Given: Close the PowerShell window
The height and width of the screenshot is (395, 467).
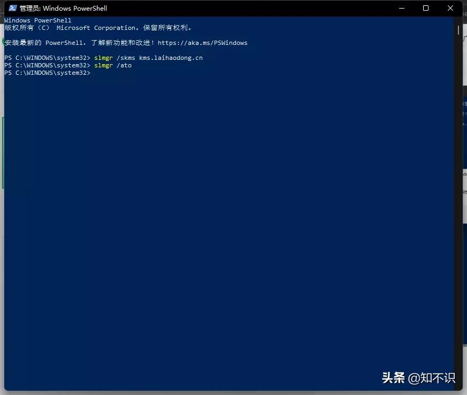Looking at the screenshot, I should (x=450, y=8).
